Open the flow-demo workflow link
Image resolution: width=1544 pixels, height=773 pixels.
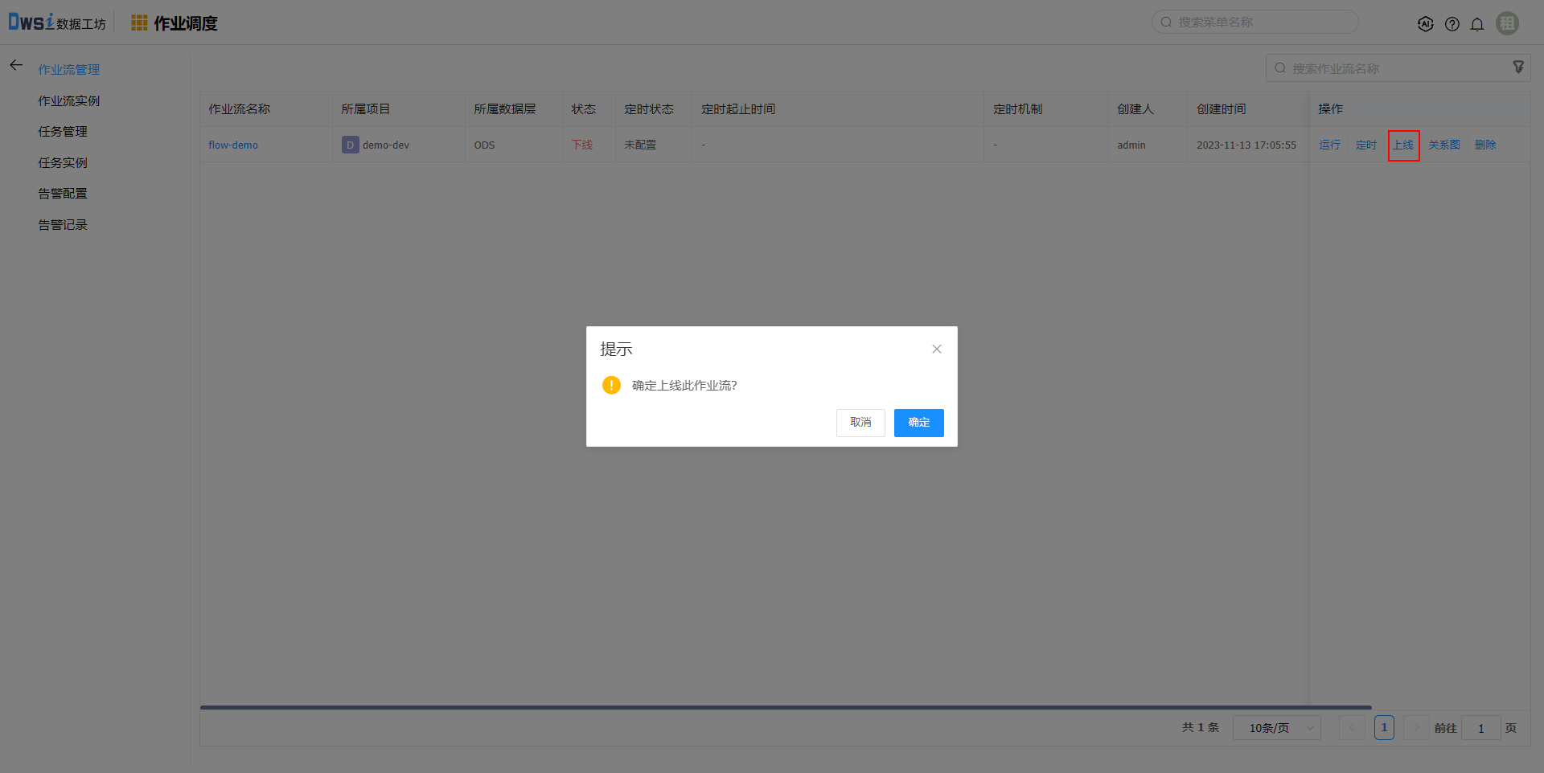click(x=233, y=145)
